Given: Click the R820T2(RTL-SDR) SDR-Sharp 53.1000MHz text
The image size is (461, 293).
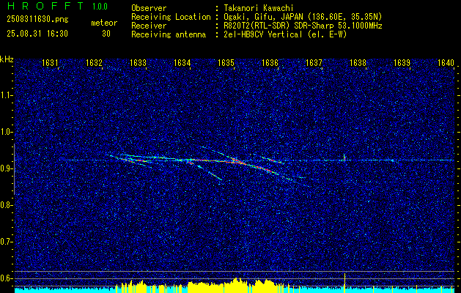Looking at the screenshot, I should [x=303, y=26].
